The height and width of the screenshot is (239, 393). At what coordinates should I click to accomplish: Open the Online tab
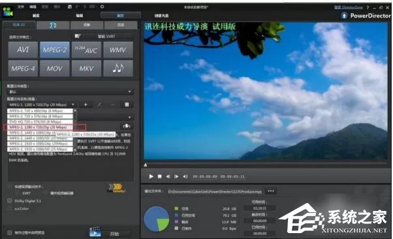pos(121,25)
